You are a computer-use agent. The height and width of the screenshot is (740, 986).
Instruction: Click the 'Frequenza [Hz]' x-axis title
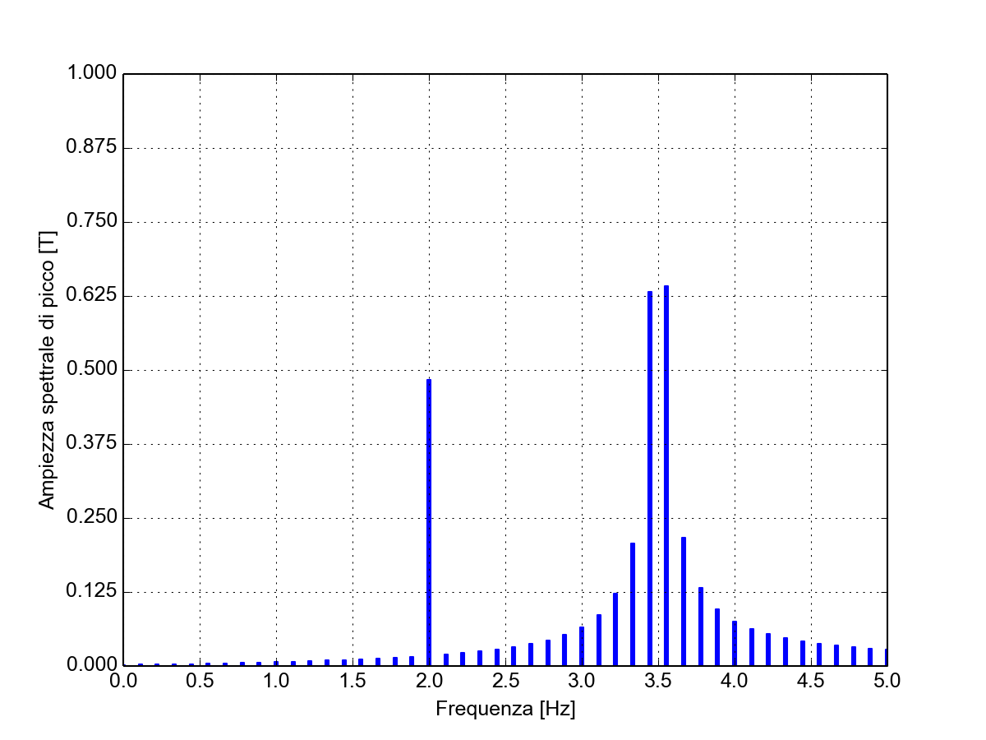pyautogui.click(x=505, y=709)
